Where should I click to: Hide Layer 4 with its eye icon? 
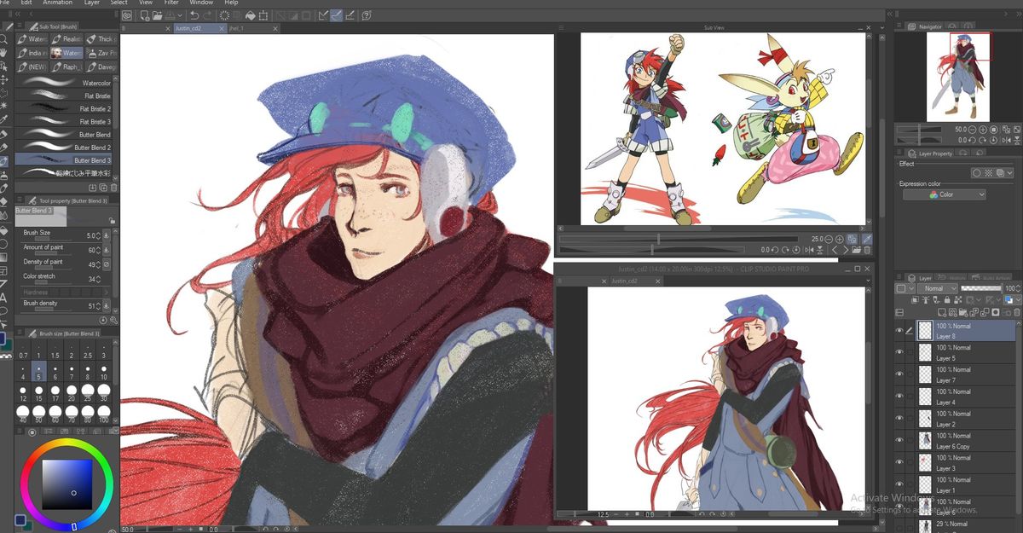pyautogui.click(x=899, y=397)
